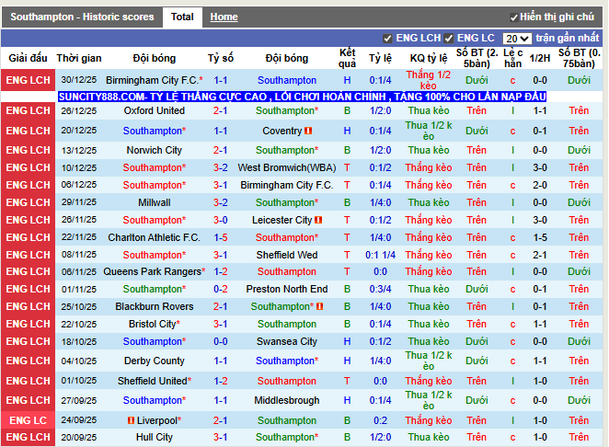Select the Total tab
This screenshot has width=609, height=447.
182,17
